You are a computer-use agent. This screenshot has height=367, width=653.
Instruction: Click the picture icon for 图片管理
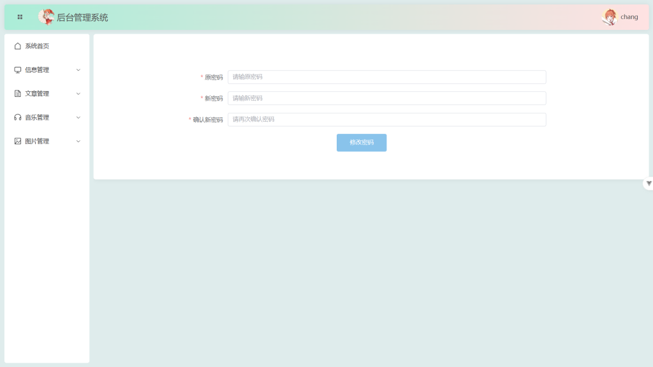tap(18, 141)
